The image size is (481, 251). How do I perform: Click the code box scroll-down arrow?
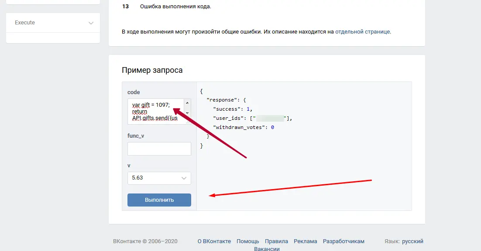pos(187,113)
